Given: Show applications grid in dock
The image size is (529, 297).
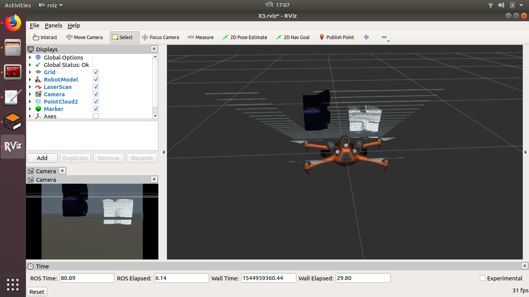Looking at the screenshot, I should [13, 285].
